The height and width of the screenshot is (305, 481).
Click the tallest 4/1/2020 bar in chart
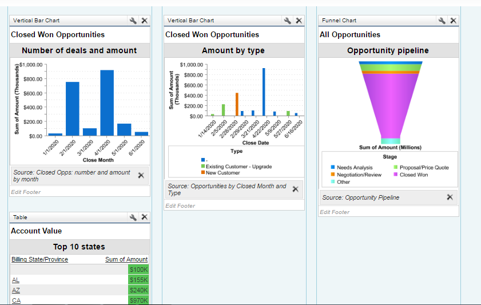coord(107,102)
